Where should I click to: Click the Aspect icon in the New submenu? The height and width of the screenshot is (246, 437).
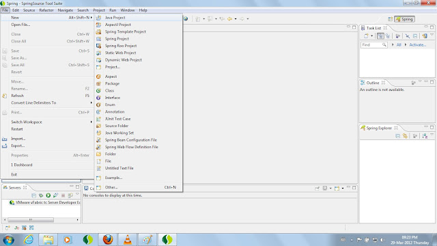(98, 77)
